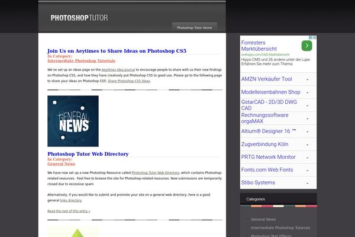Open the Modelleisenbahnen Shop ad link
The image size is (355, 237).
click(x=270, y=92)
